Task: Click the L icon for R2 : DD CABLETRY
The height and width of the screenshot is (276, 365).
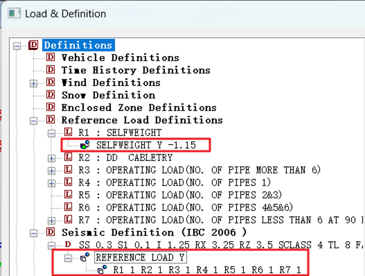Action: tap(68, 157)
